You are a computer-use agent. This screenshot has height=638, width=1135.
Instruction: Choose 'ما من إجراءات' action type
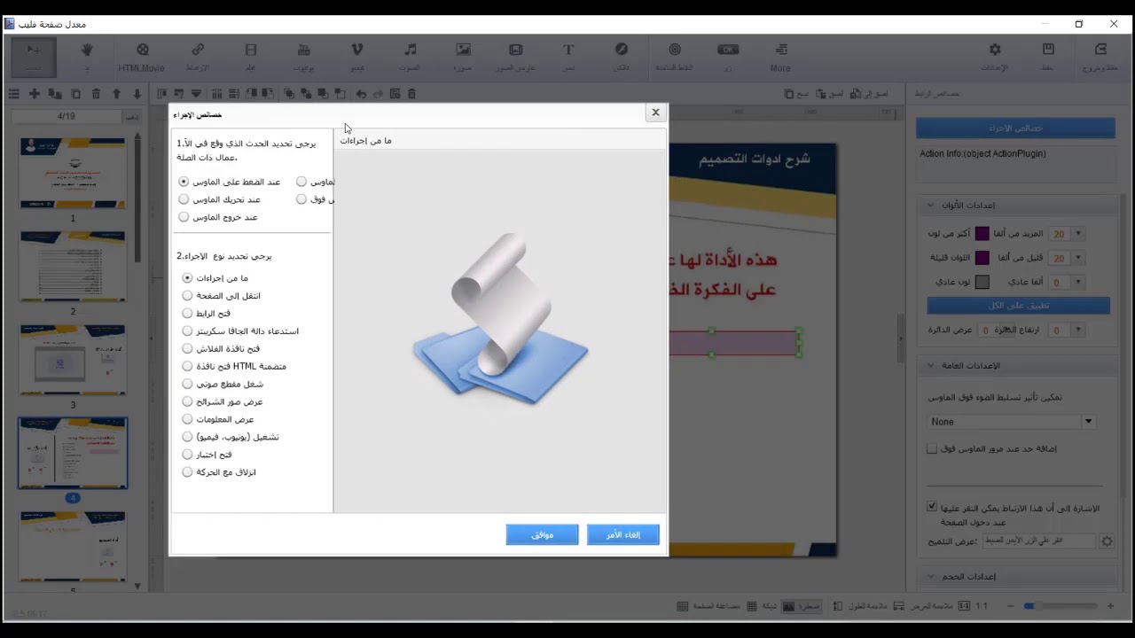click(x=187, y=278)
